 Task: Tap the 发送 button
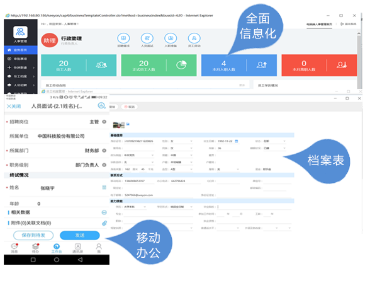[80, 235]
